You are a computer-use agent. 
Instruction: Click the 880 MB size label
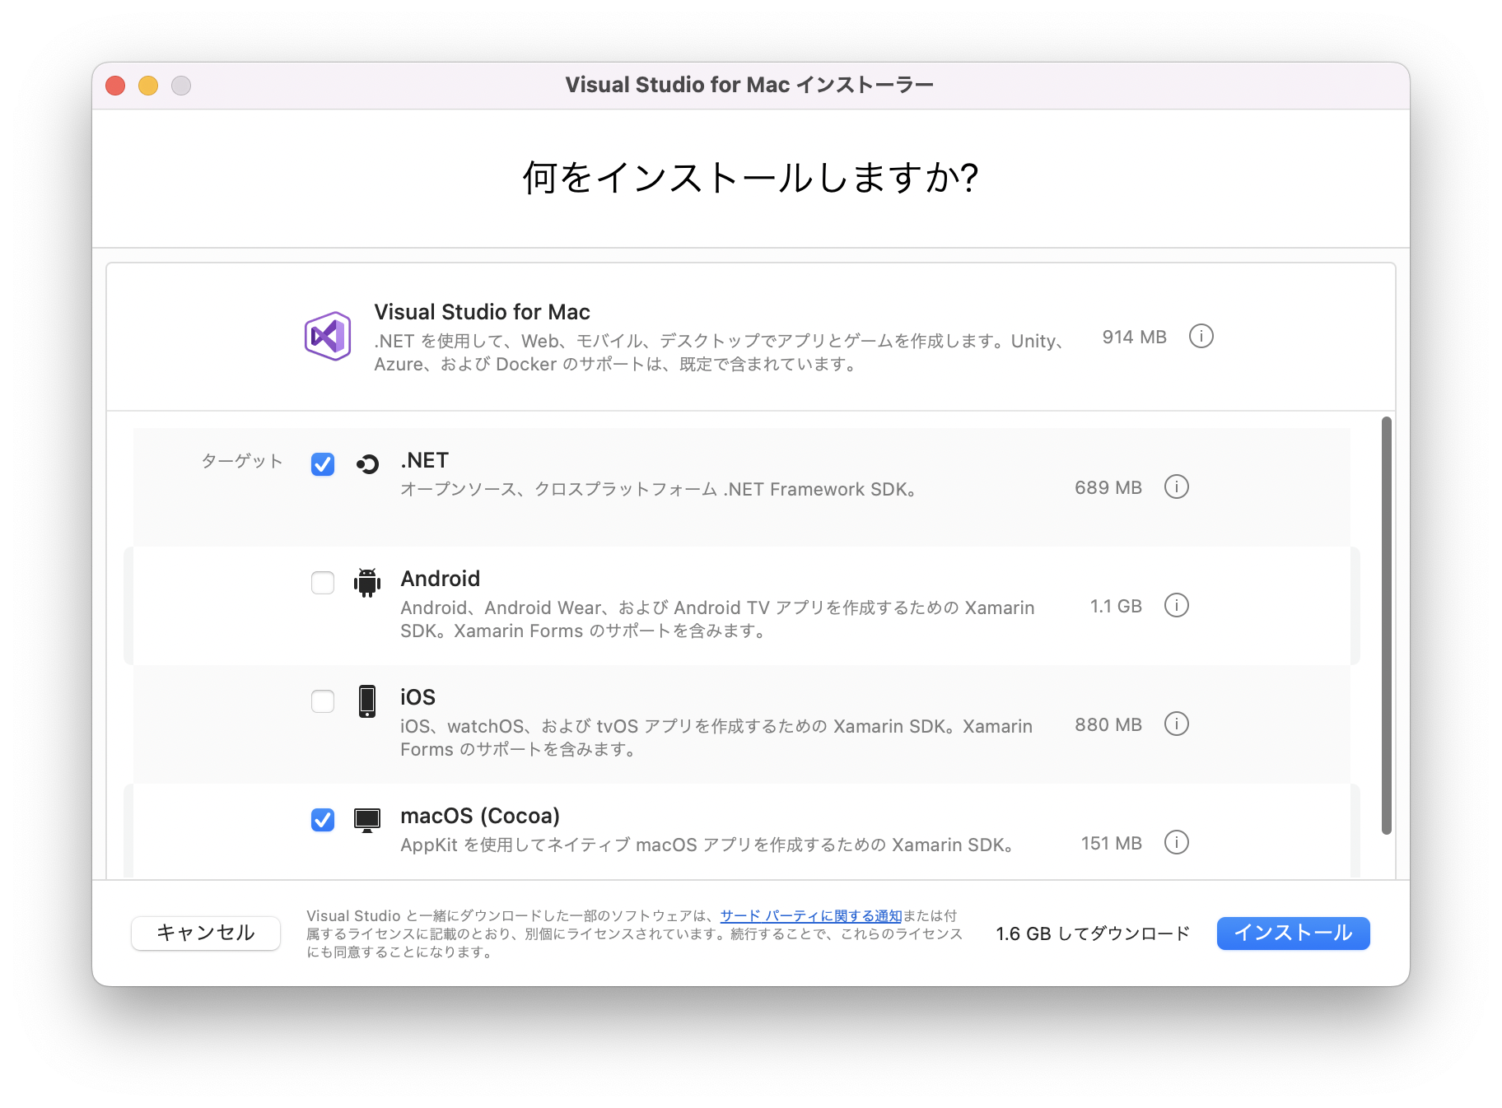(1108, 724)
